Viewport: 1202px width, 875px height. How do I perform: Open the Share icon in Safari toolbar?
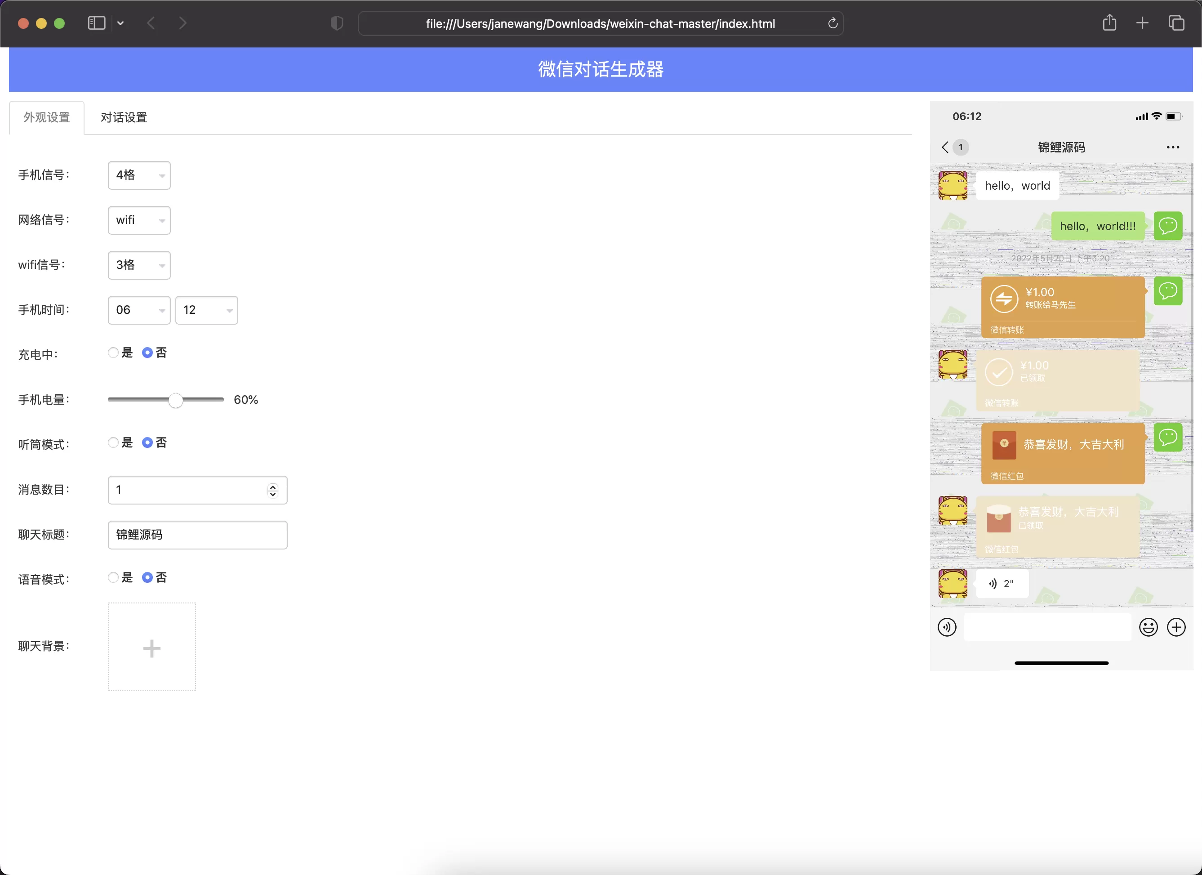[1110, 23]
